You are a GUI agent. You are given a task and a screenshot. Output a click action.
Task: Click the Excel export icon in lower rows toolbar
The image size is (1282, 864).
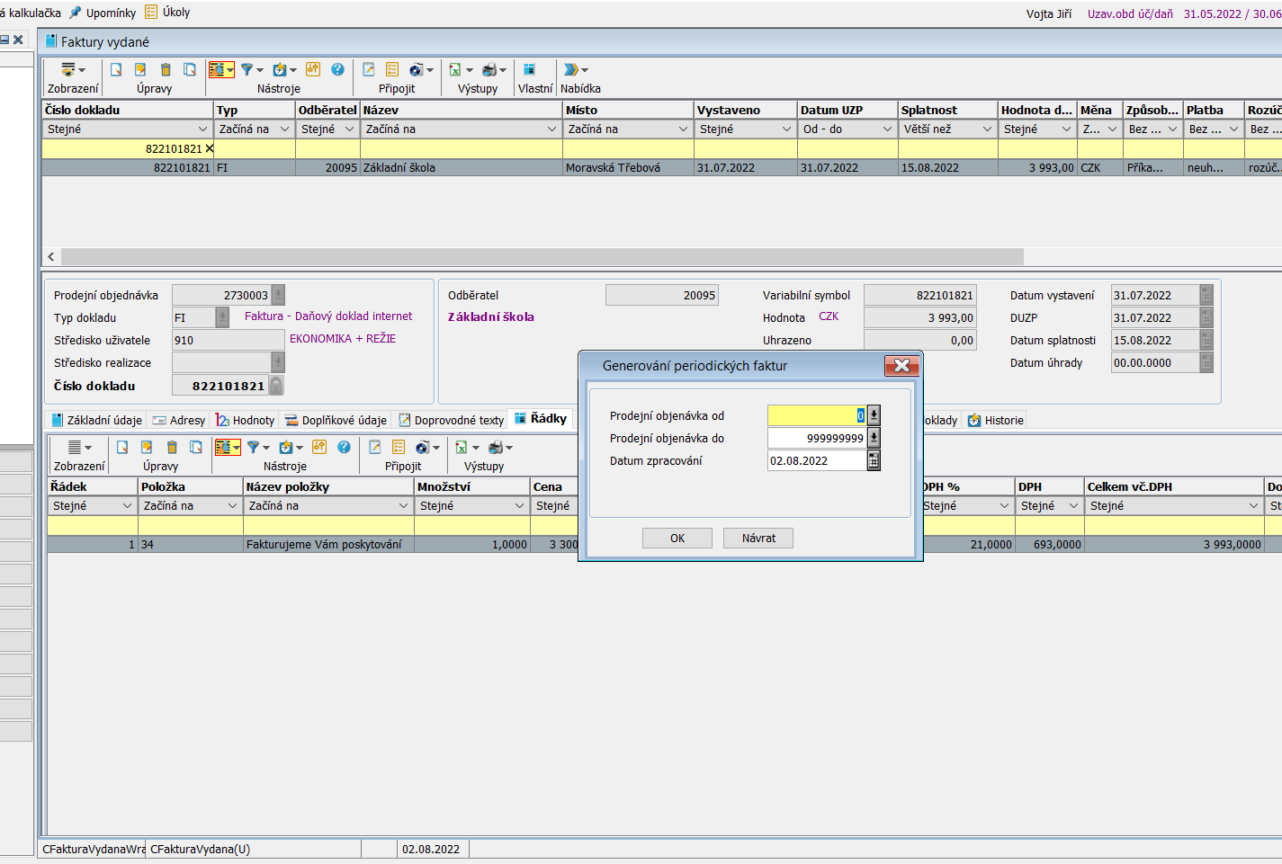pyautogui.click(x=461, y=447)
